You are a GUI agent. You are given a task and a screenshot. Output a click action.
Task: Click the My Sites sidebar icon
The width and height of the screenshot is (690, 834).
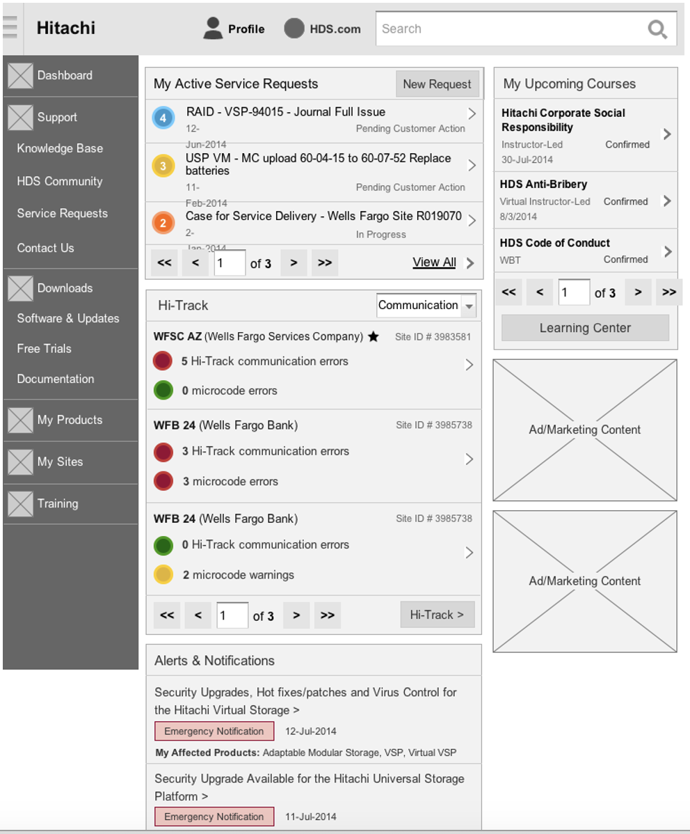[x=19, y=462]
